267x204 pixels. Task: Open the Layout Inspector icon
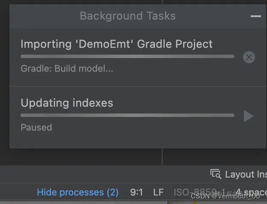[216, 174]
